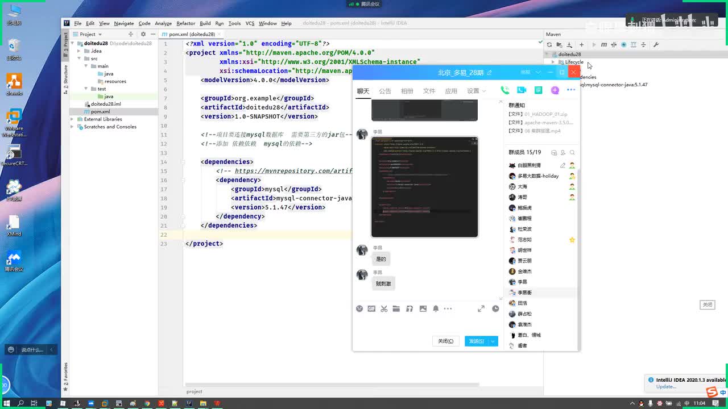Start a voice call in the group chat

504,90
